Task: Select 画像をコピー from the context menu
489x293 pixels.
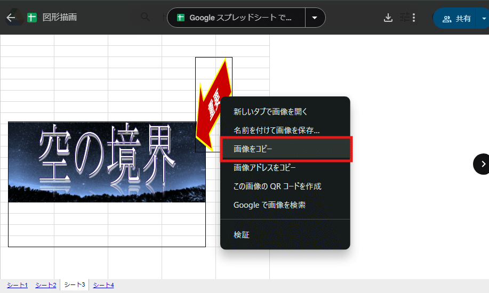Action: [285, 149]
